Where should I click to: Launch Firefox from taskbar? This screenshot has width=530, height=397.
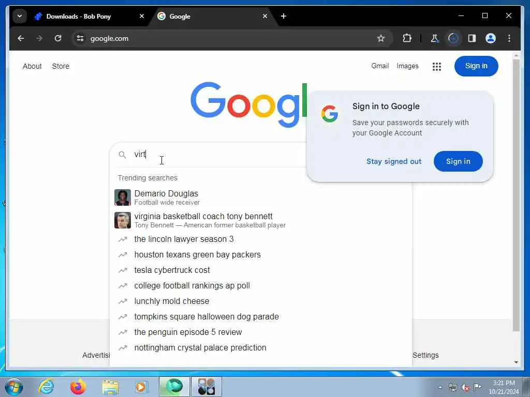(78, 387)
